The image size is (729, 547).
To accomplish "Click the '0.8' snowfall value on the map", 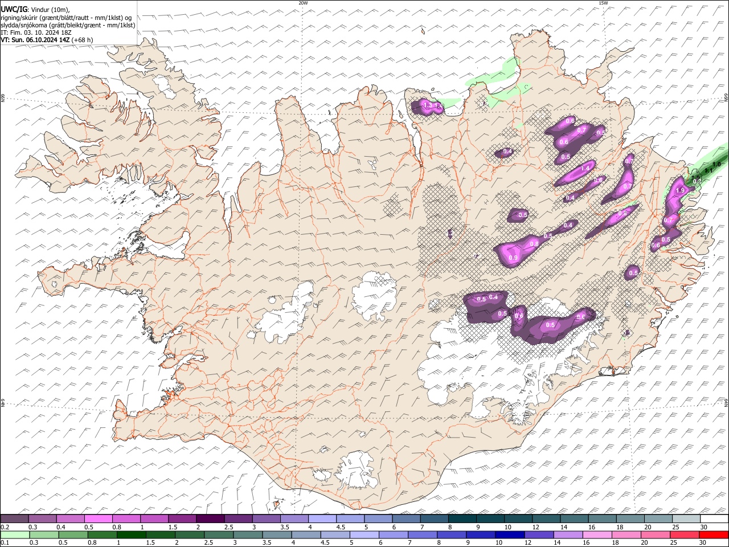I will pos(534,244).
